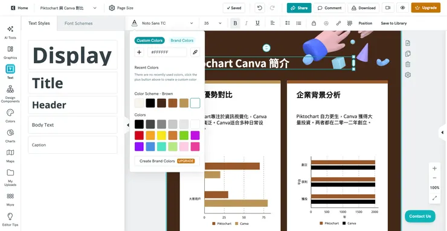Image resolution: width=447 pixels, height=231 pixels.
Task: Redo the last action
Action: tap(272, 8)
